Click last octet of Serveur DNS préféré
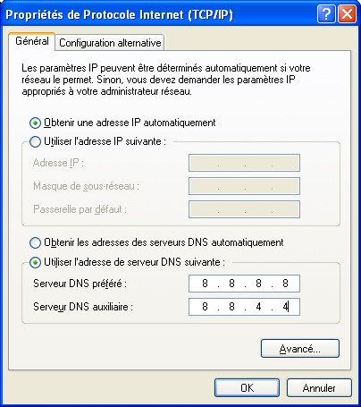The image size is (361, 407). (x=285, y=284)
